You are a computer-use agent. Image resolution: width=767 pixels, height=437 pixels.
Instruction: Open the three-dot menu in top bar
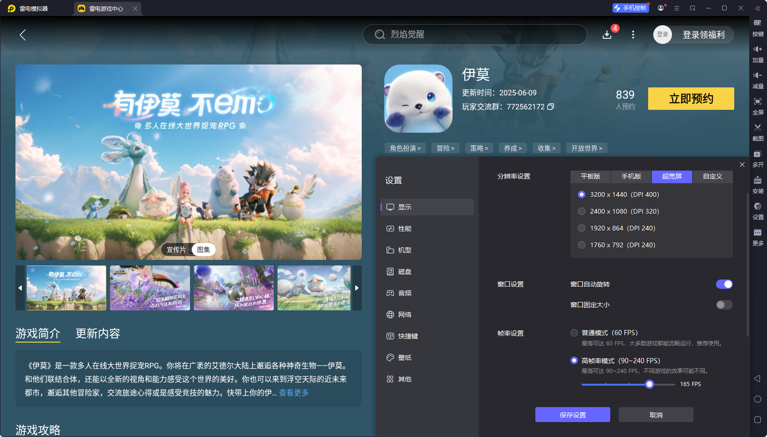tap(633, 35)
